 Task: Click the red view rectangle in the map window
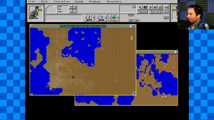click(164, 62)
